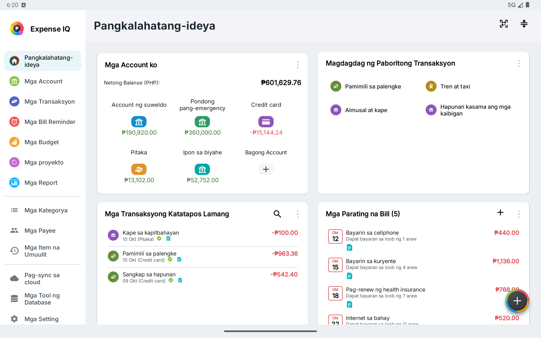Open recent transactions card options menu

pos(298,214)
